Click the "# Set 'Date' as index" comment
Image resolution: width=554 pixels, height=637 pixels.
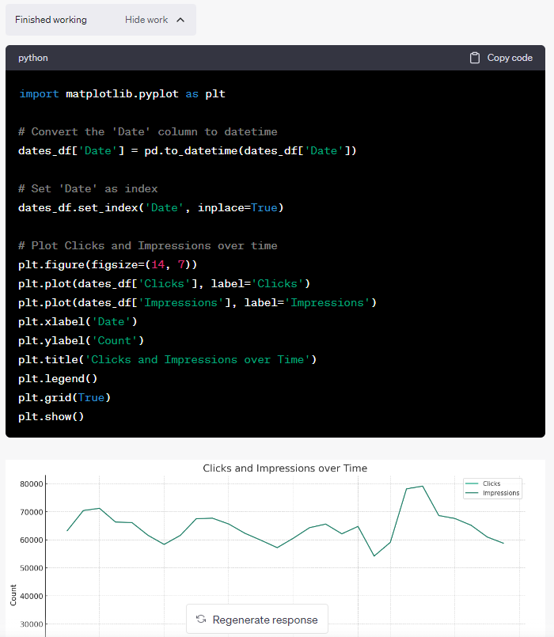88,188
